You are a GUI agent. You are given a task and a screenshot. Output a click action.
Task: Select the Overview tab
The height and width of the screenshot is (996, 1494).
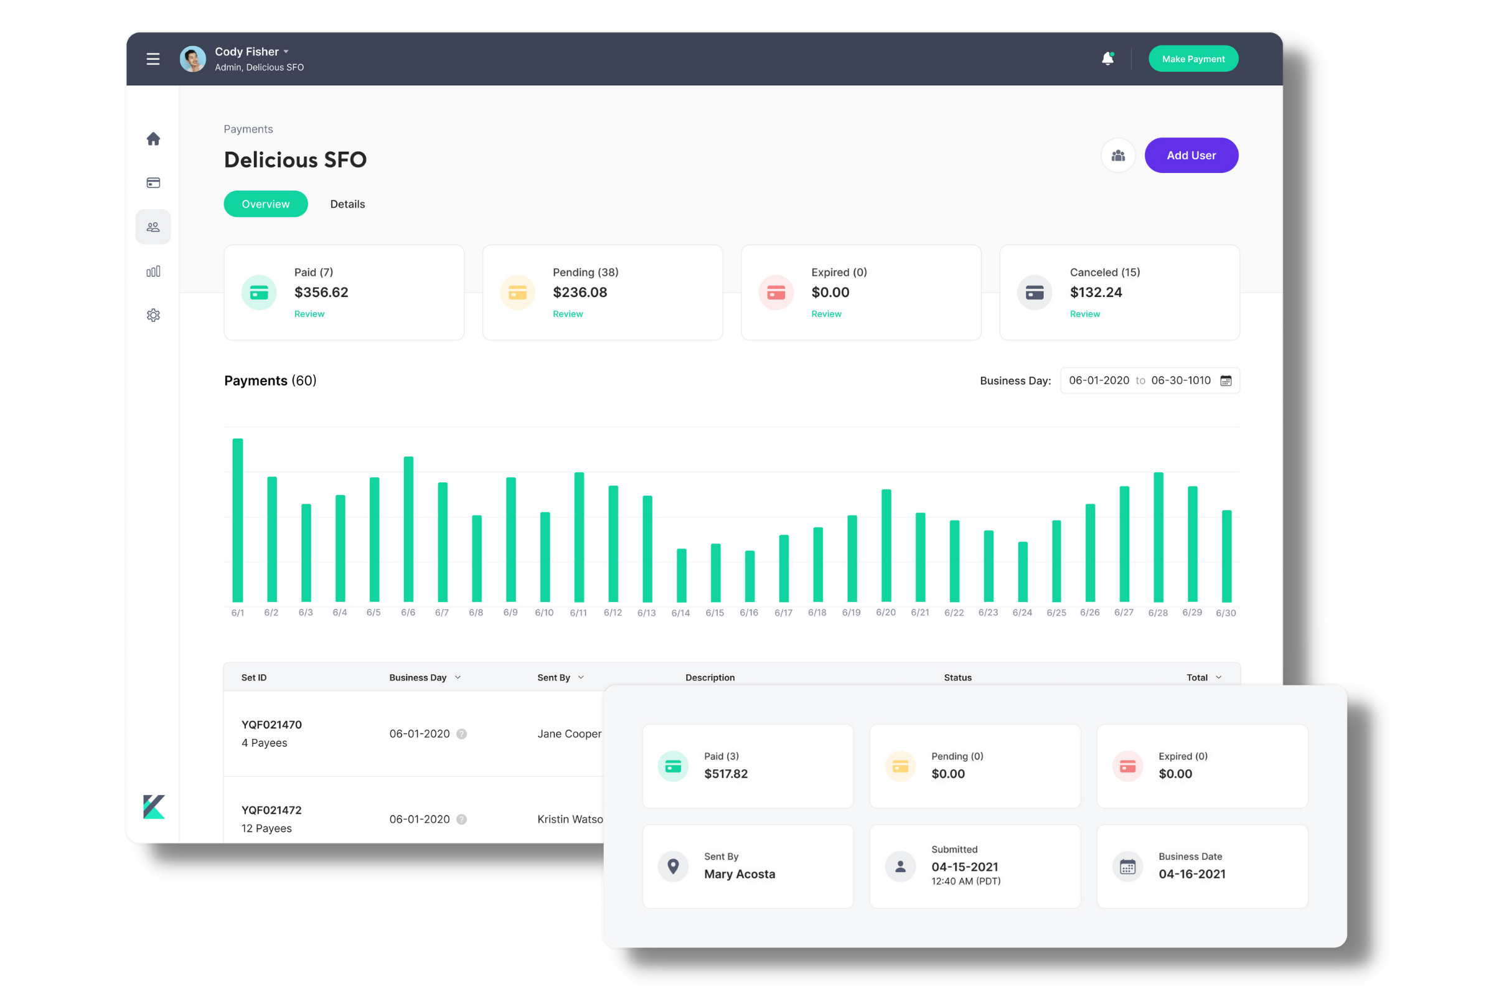click(x=266, y=204)
